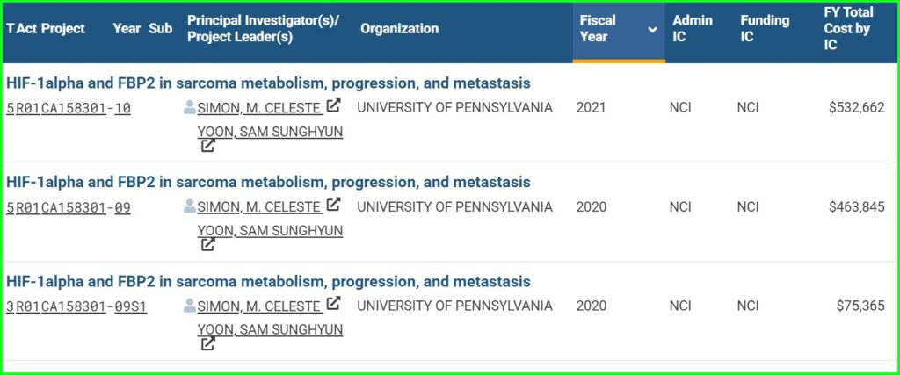The image size is (900, 375).
Task: Open first HIF-1alpha and FBP2 project title
Action: point(268,83)
